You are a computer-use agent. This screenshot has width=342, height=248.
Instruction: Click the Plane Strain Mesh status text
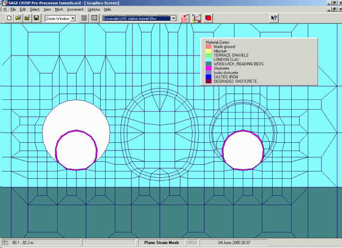tap(162, 243)
